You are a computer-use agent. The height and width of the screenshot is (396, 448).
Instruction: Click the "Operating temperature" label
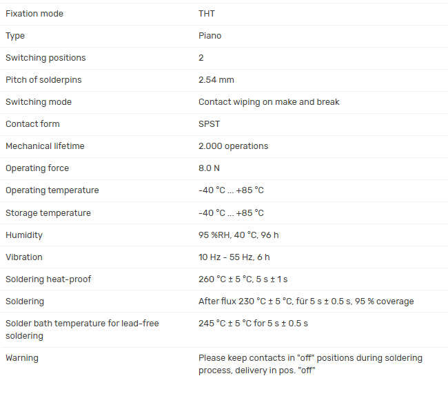point(52,190)
